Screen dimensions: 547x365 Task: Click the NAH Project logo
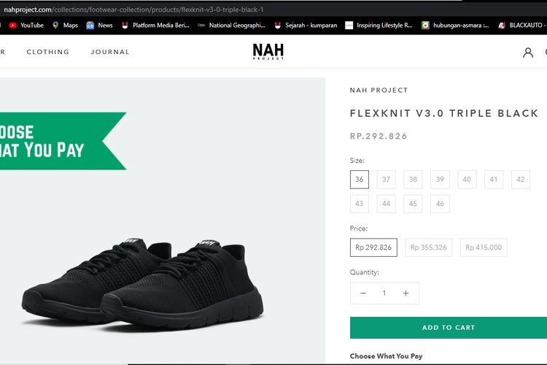[x=268, y=52]
